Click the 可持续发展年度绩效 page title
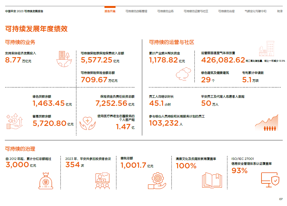The height and width of the screenshot is (206, 287). coord(36,29)
